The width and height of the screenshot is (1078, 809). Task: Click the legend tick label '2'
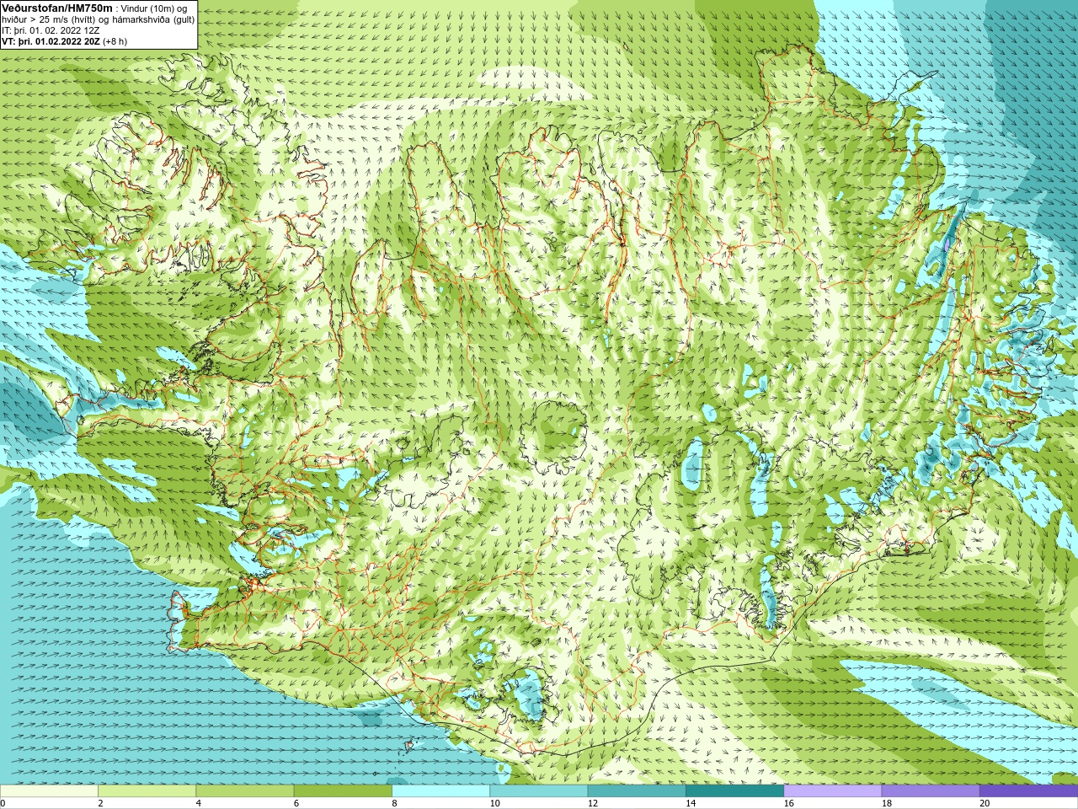100,803
